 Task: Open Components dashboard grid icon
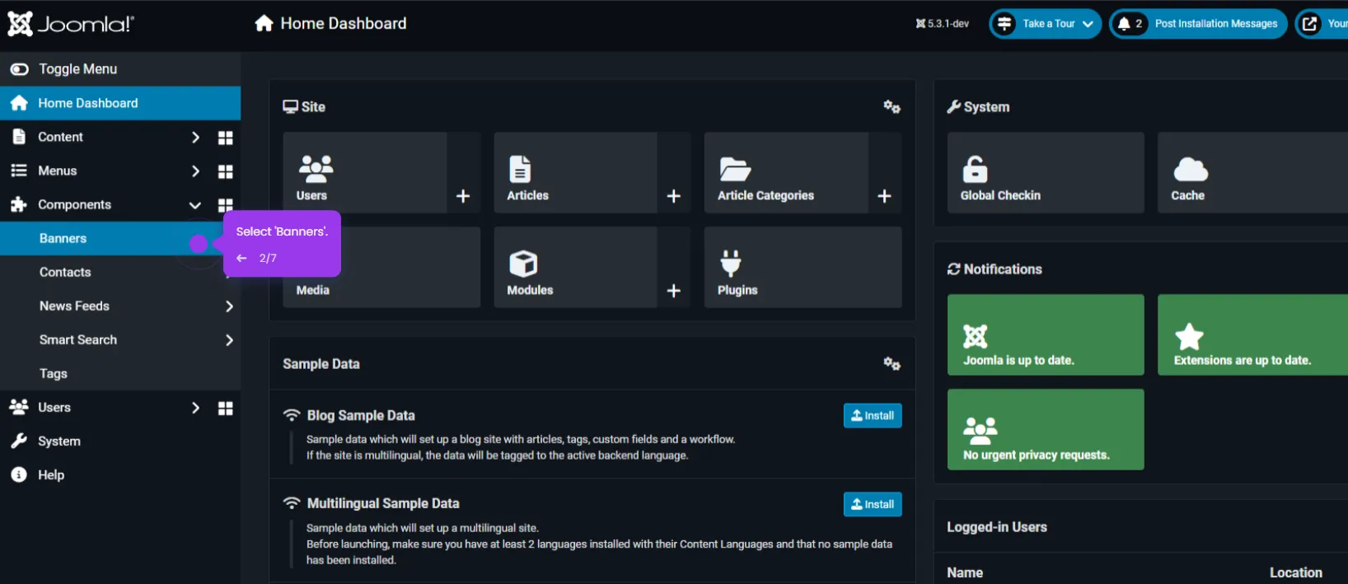(x=225, y=205)
